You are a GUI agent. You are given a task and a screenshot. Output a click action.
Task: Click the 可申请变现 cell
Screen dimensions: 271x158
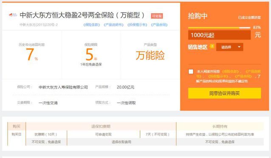click(103, 134)
